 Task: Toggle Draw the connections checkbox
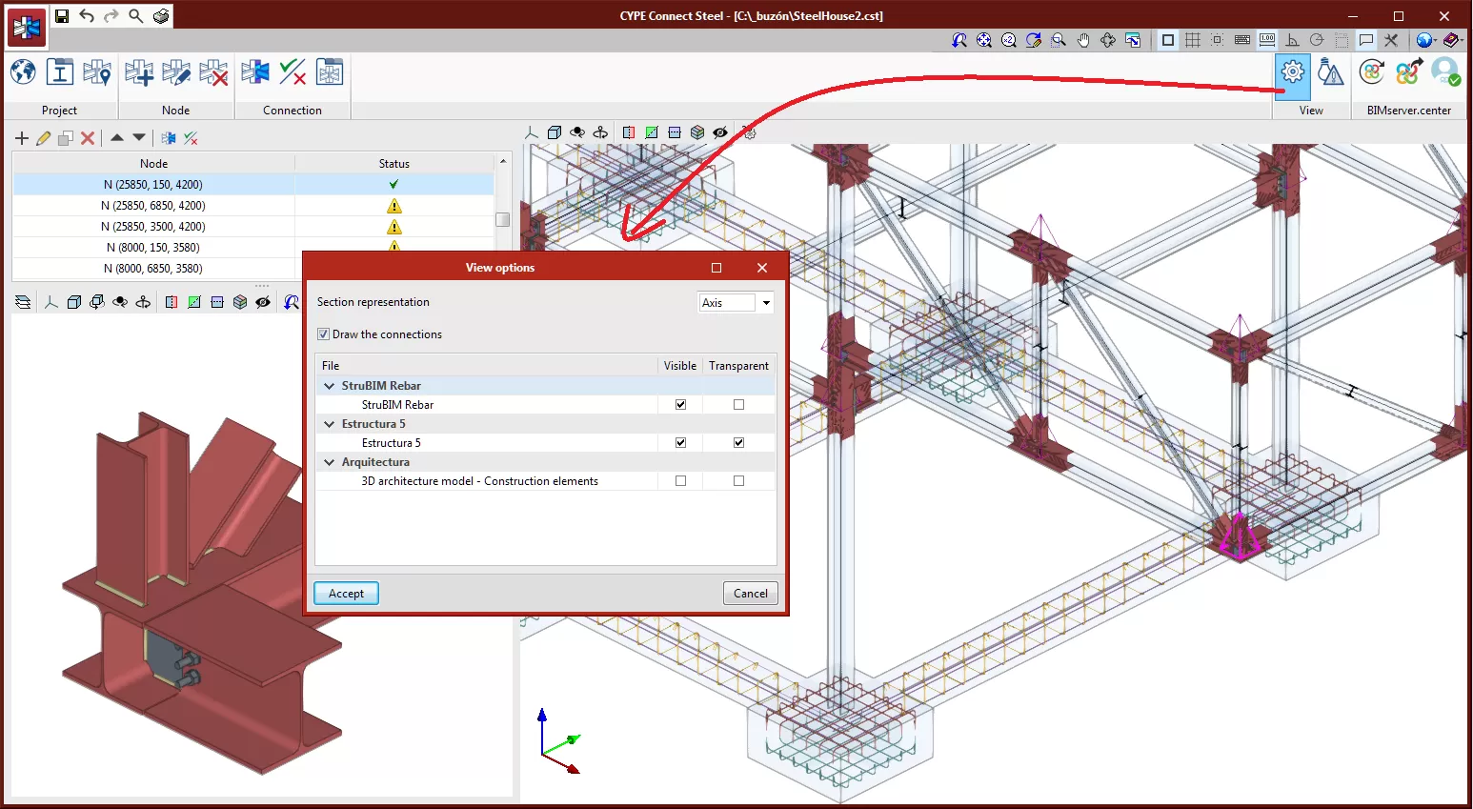coord(324,334)
